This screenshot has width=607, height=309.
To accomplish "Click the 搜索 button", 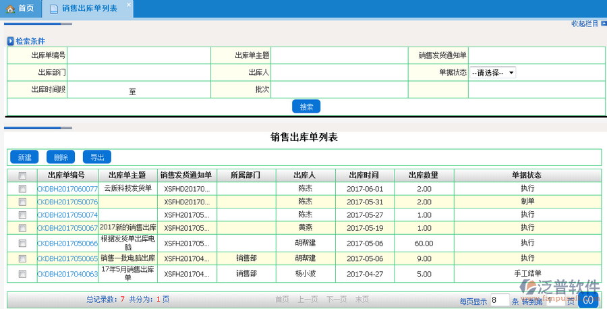I will tap(306, 107).
